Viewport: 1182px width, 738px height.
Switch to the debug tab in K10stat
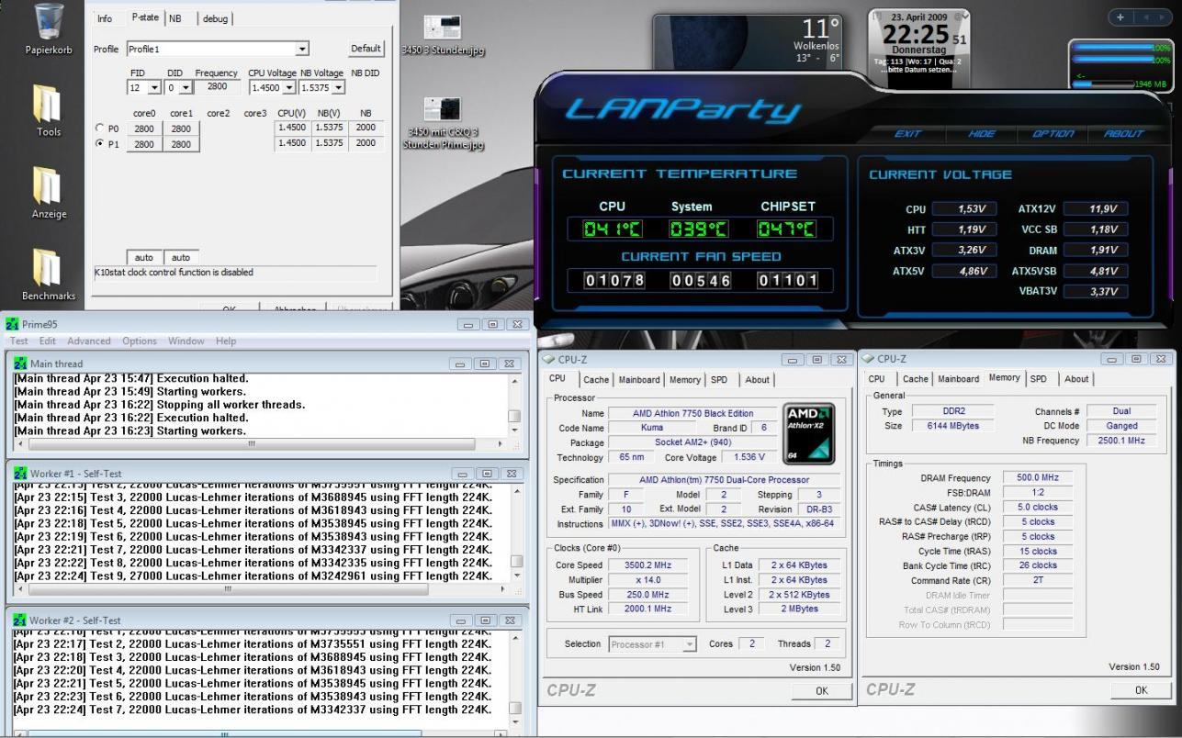click(x=215, y=18)
